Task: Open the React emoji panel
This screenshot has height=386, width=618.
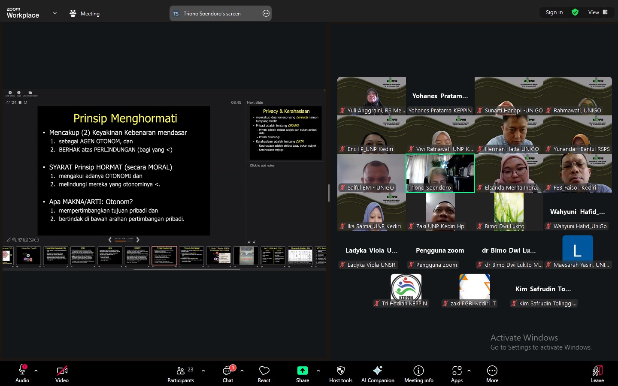Action: point(264,373)
